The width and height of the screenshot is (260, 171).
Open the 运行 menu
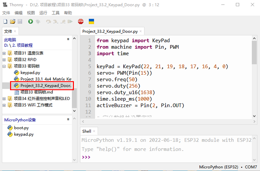coord(43,13)
